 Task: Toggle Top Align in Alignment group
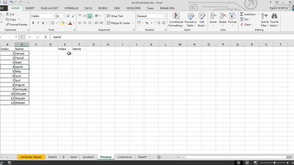pyautogui.click(x=79, y=16)
